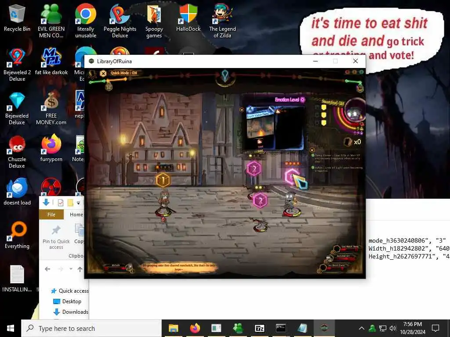Open the Bejeweled 2 Deluxe shortcut
The height and width of the screenshot is (337, 450).
point(17,64)
